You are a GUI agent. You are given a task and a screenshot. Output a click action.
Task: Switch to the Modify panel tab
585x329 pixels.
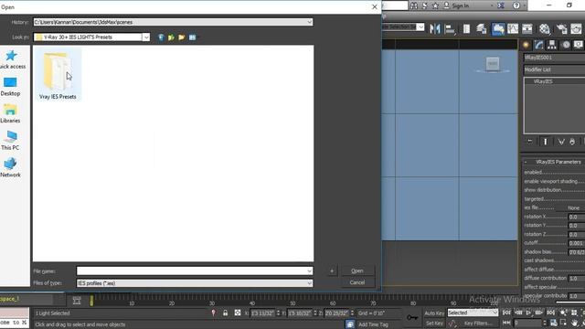click(538, 45)
